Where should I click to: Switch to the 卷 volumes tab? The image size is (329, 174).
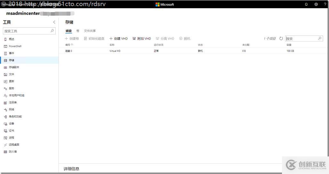coord(78,31)
